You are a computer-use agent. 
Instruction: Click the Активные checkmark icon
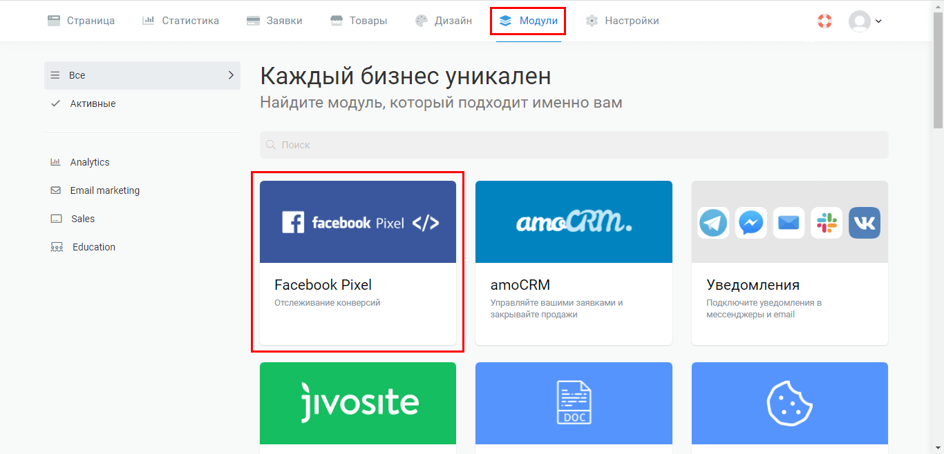[x=55, y=103]
